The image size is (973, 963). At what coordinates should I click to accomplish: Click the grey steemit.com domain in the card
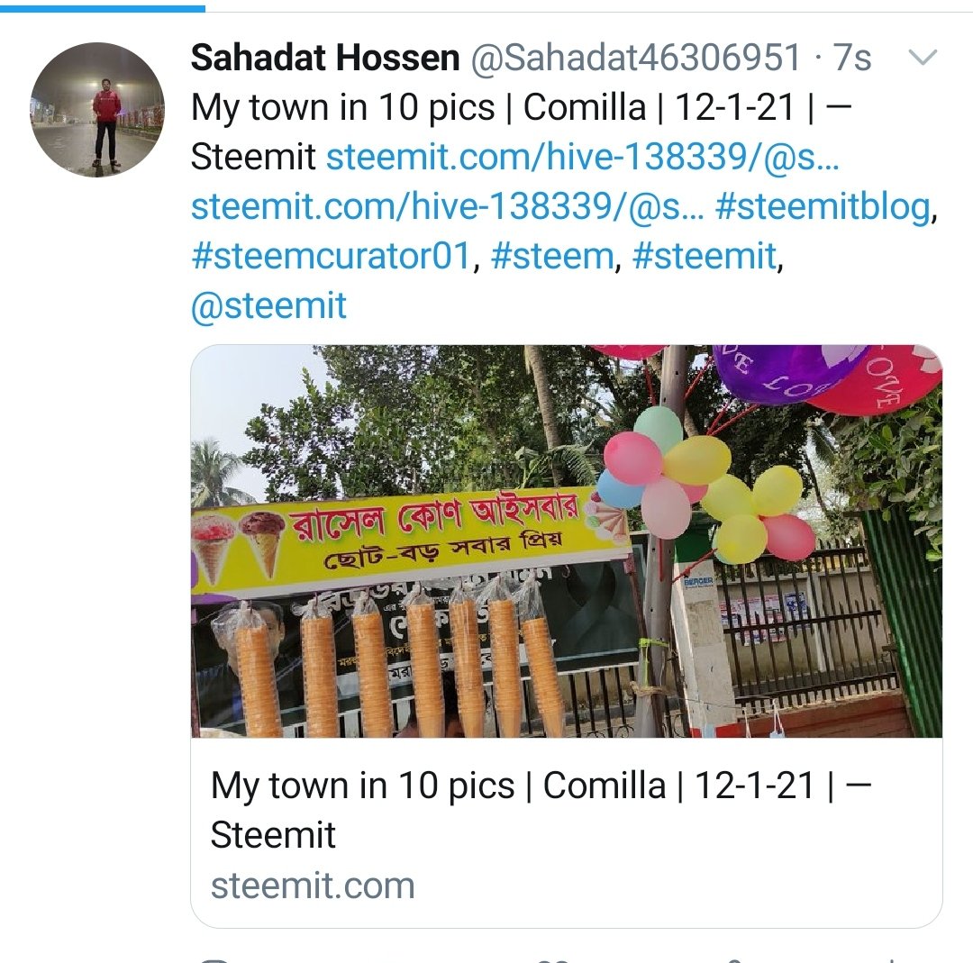point(313,886)
